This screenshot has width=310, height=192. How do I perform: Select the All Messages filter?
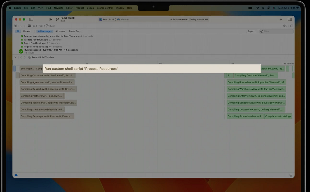[45, 31]
